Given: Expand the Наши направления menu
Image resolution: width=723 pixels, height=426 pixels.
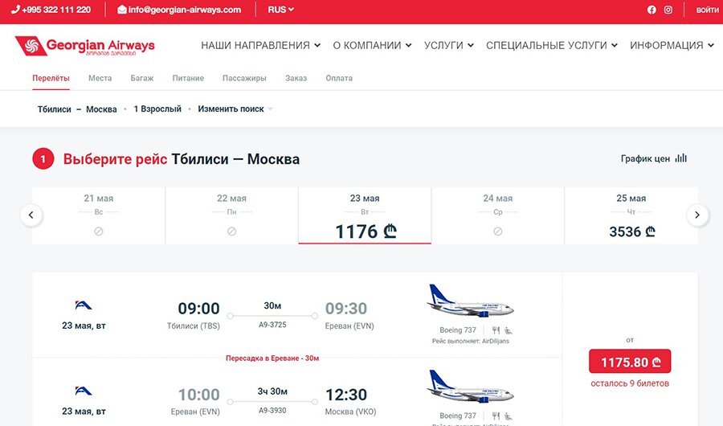Looking at the screenshot, I should click(260, 45).
